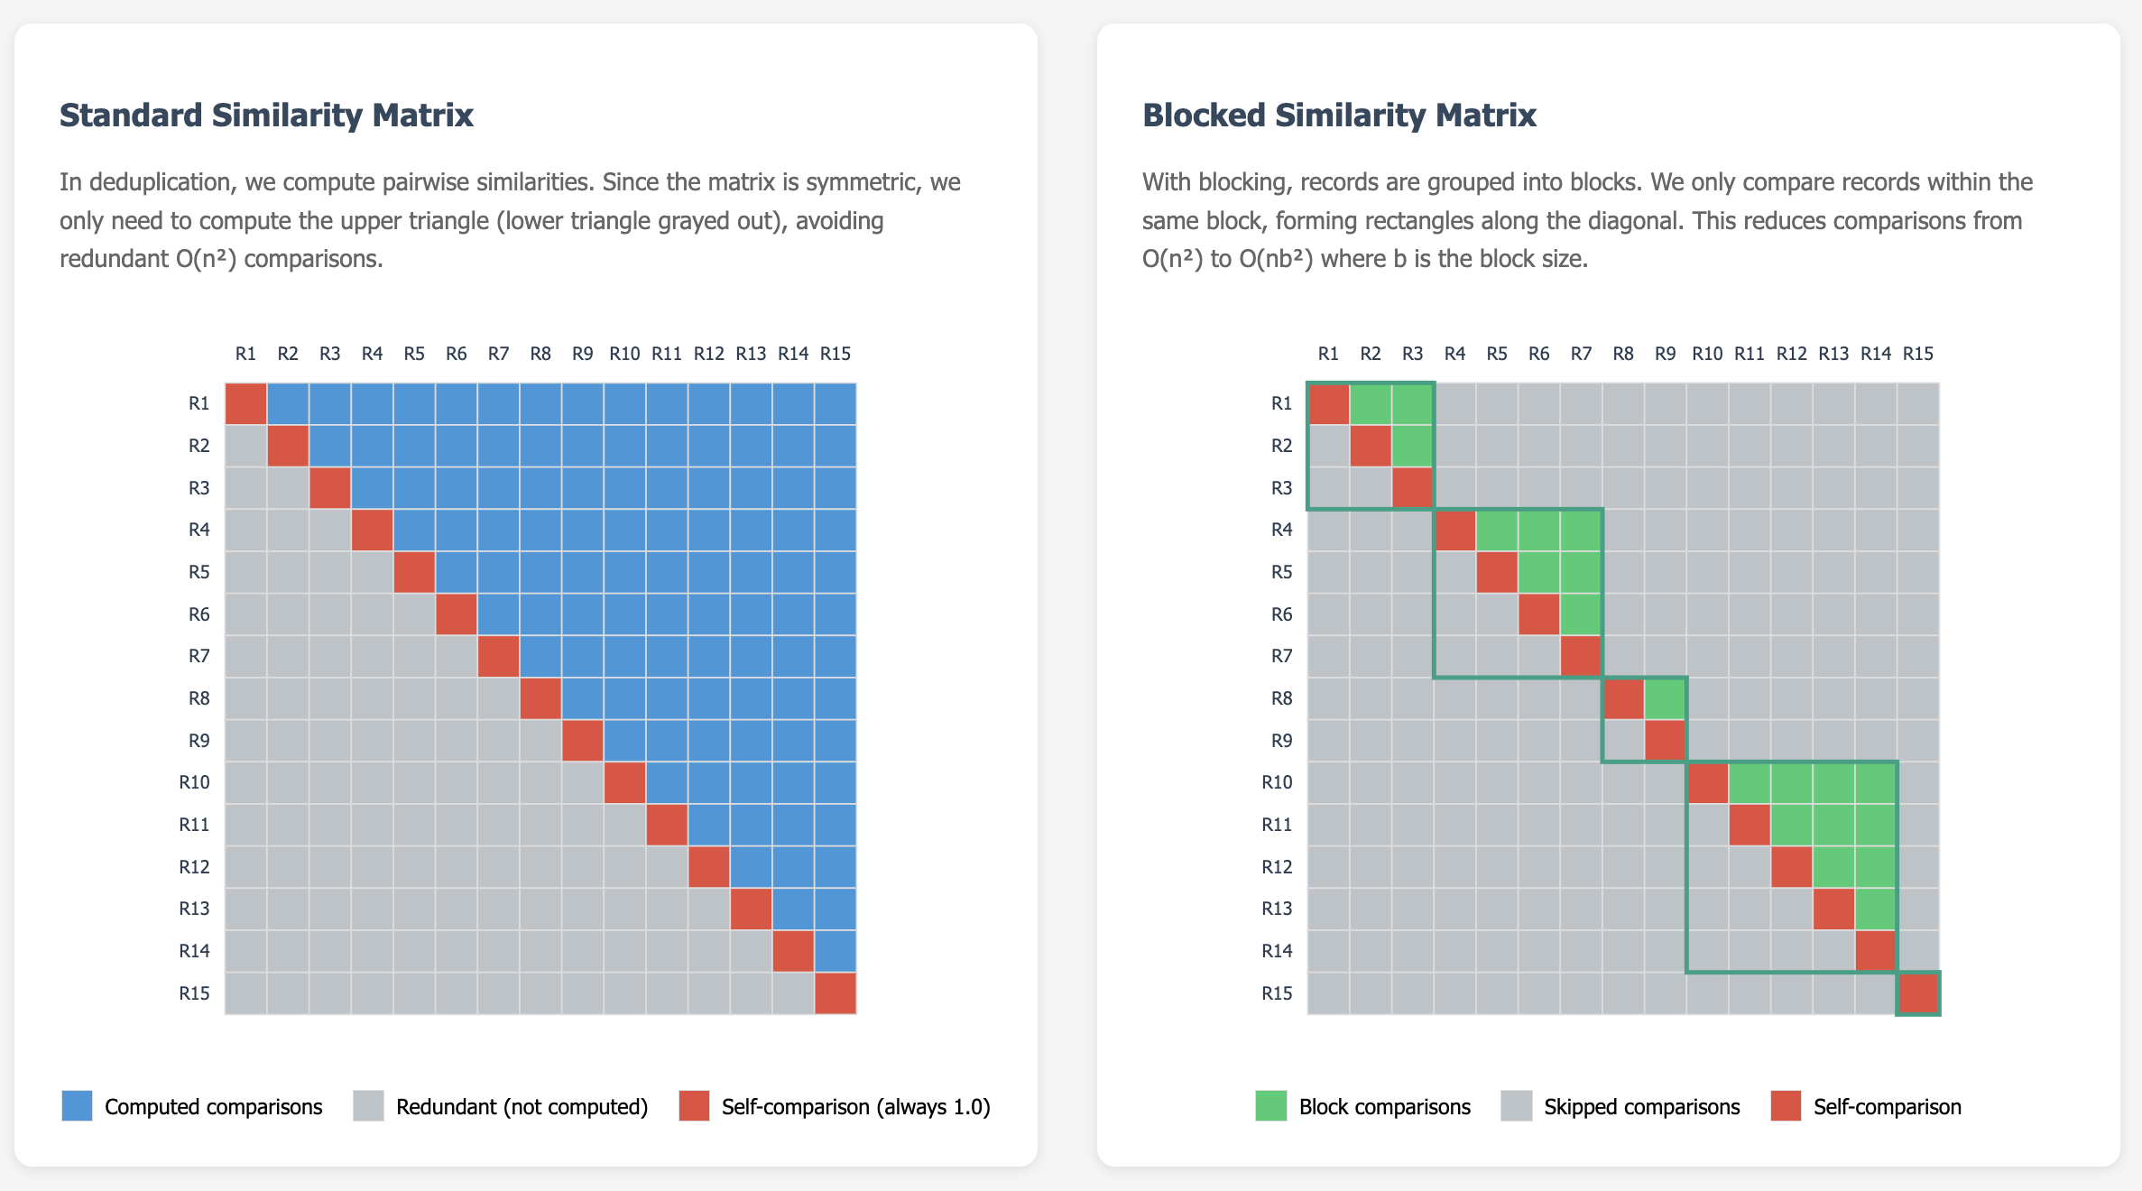Screen dimensions: 2142x1191
Task: Click the green row R1, column R3 Blocked cell
Action: 1412,403
